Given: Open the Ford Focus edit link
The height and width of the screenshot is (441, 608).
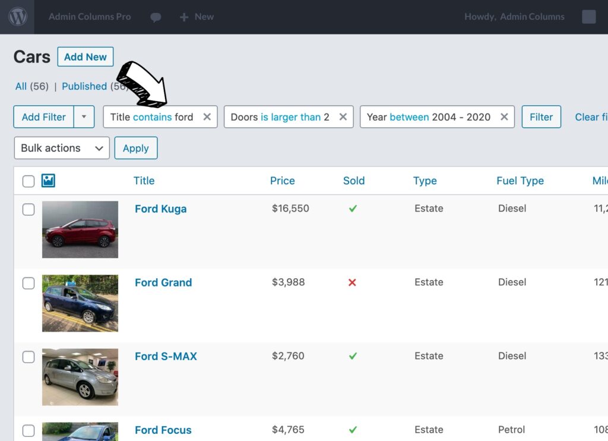Looking at the screenshot, I should (x=163, y=430).
